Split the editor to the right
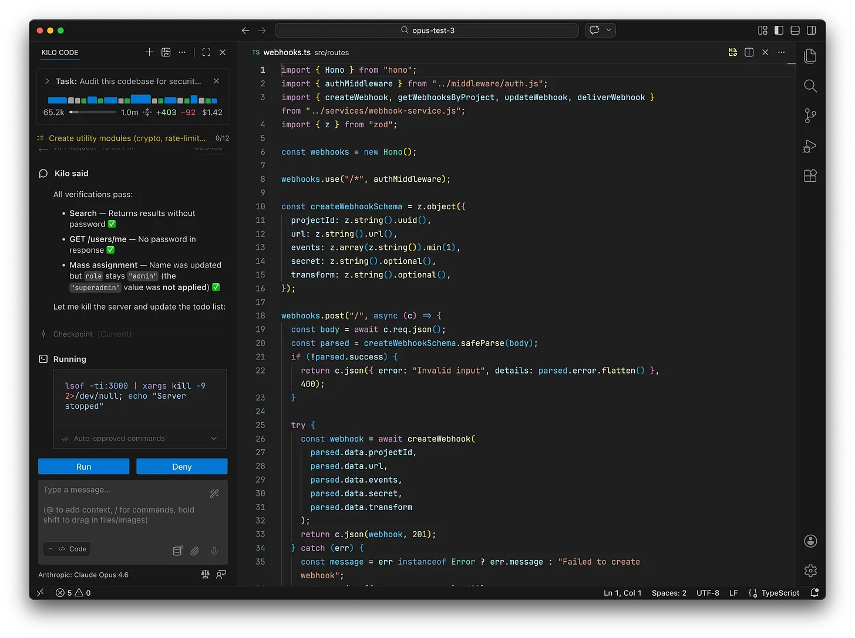The width and height of the screenshot is (855, 638). 749,52
